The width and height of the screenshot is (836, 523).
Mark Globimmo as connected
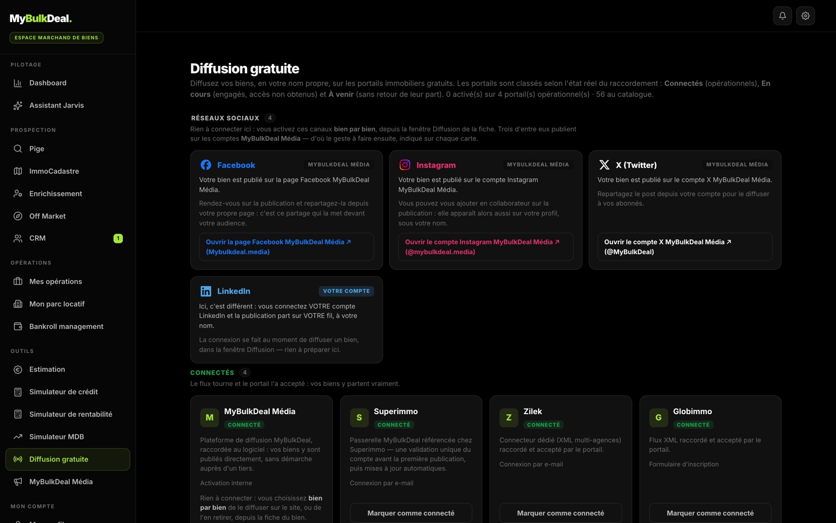(x=710, y=513)
